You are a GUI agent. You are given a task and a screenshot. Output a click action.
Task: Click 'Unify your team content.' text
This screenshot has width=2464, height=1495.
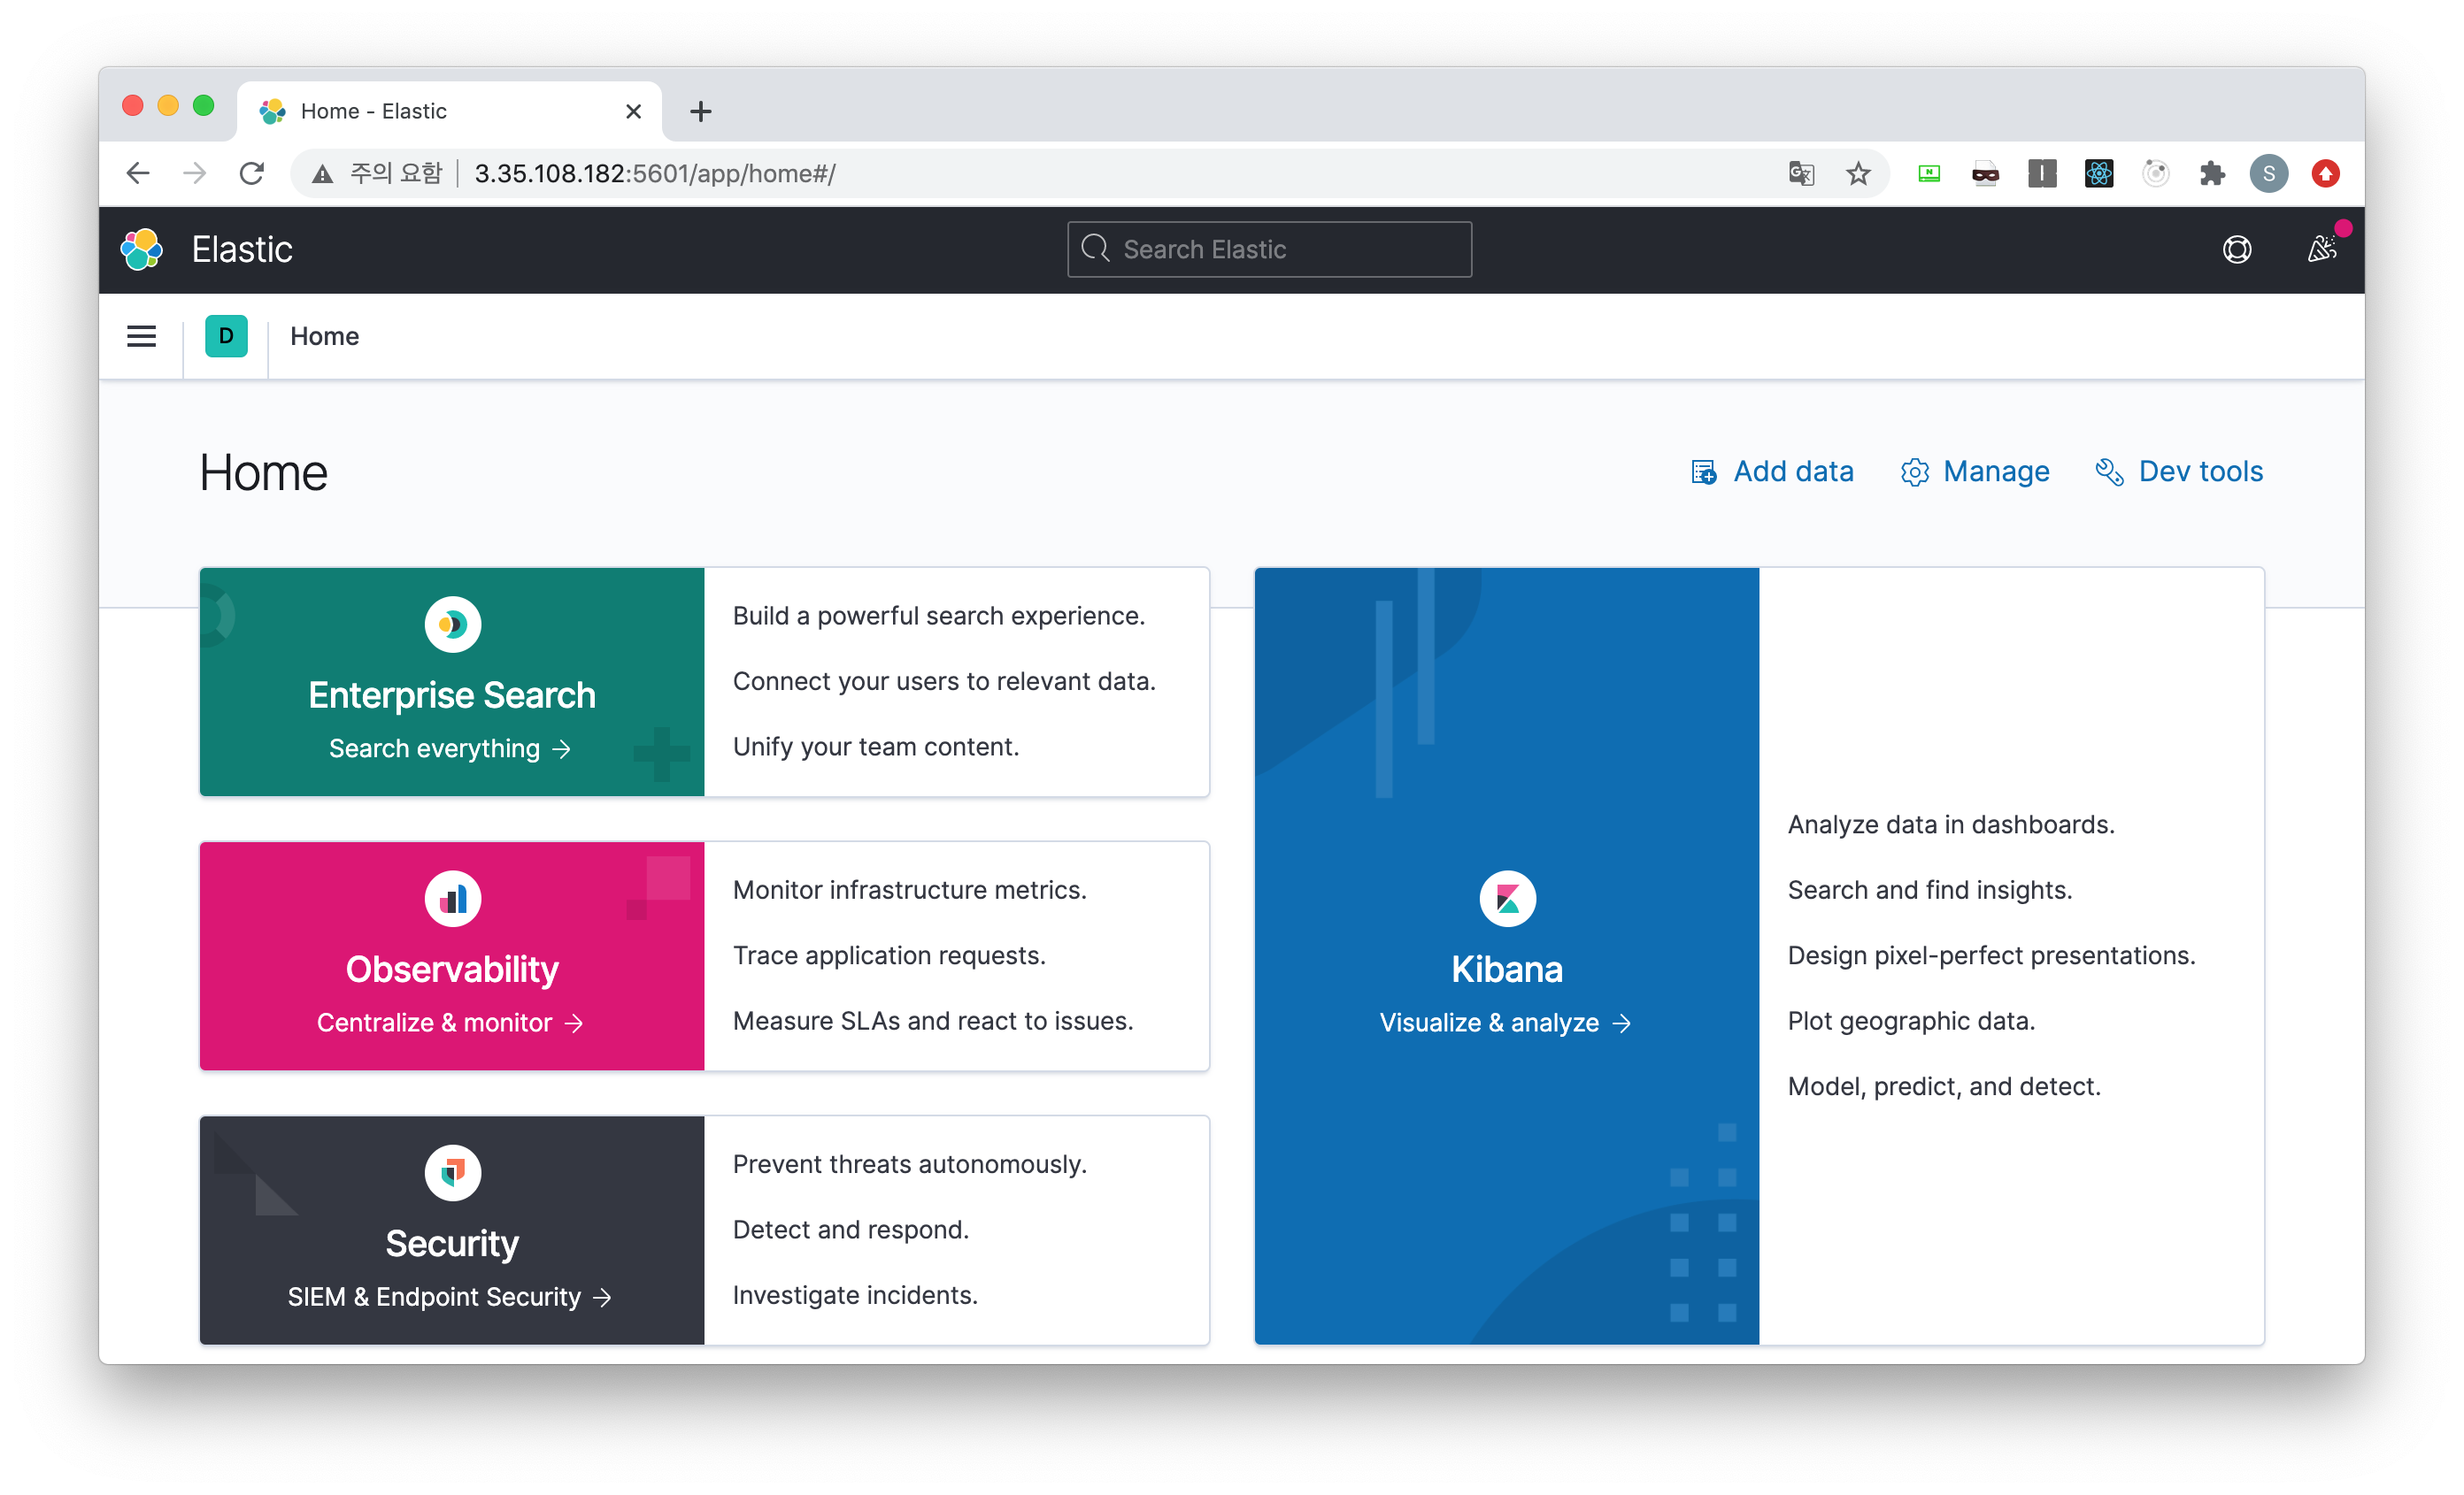click(876, 747)
